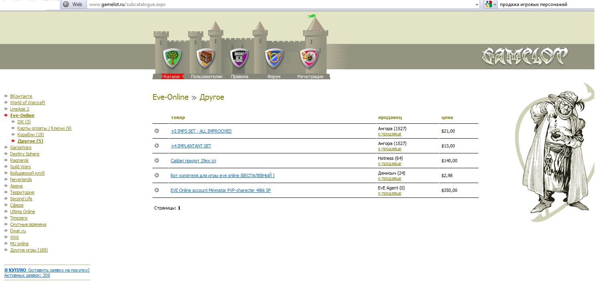Viewport: 600px width, 284px height.
Task: Select the Форум menu tab
Action: [x=274, y=77]
